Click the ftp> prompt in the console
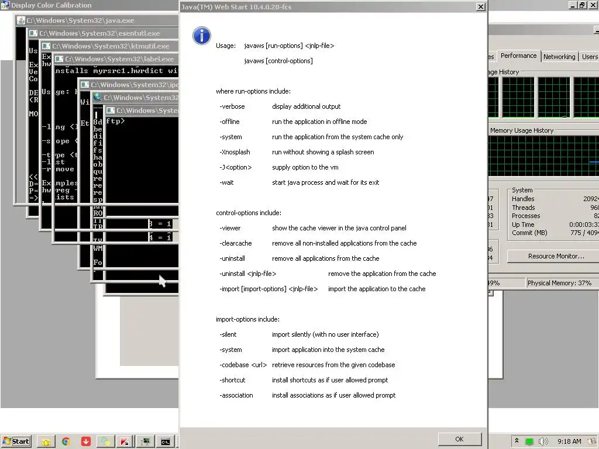 point(115,121)
